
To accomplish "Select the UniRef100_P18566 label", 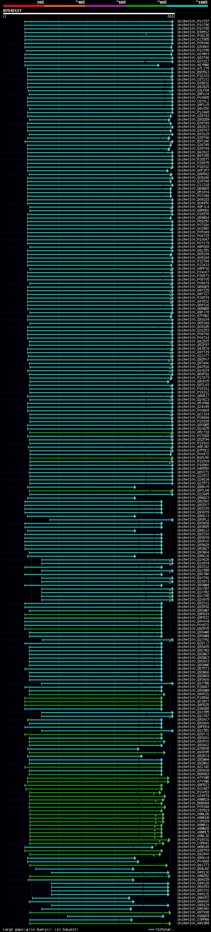I will coord(193,698).
